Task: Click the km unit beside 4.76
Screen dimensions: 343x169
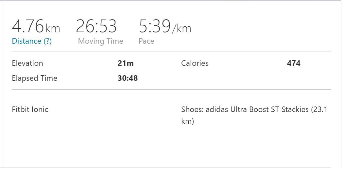Action: tap(53, 29)
